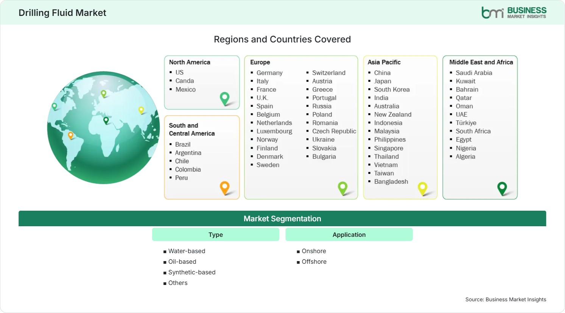Click the 'Bangladesh' entry

pos(391,182)
